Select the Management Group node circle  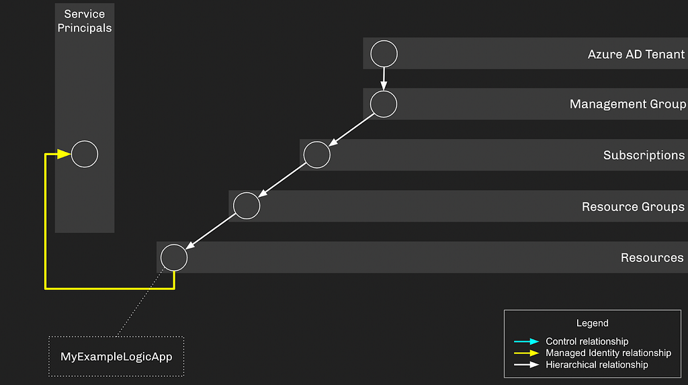384,104
